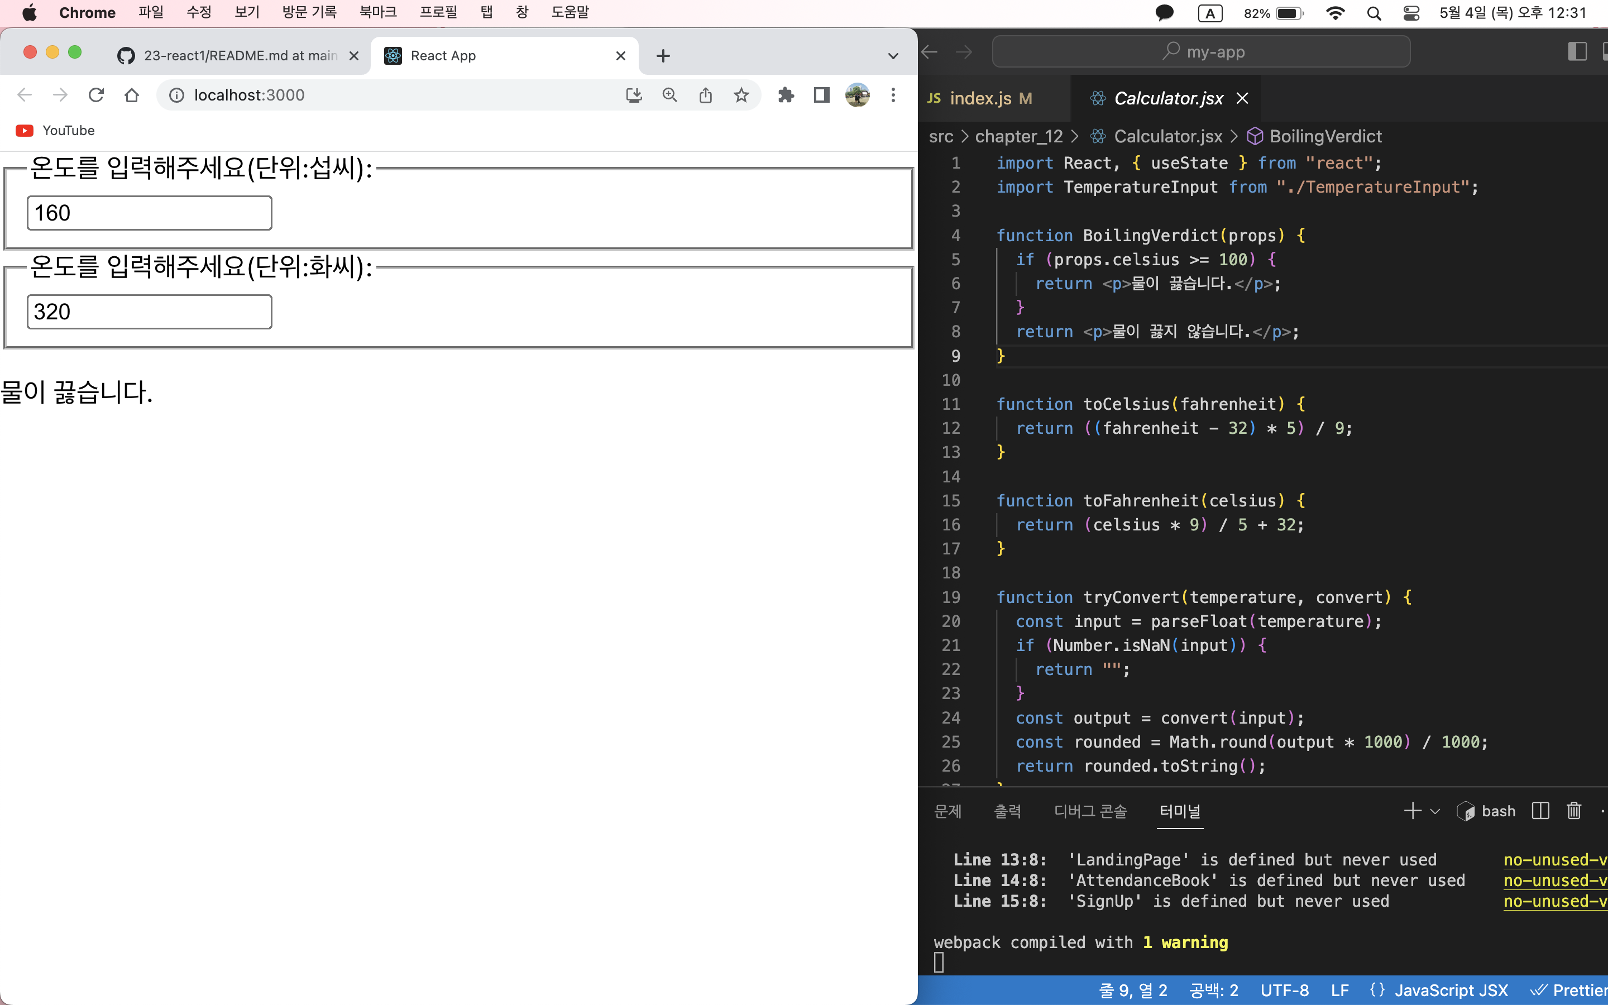Toggle the primary sidebar in VS Code
This screenshot has height=1005, width=1608.
point(1577,51)
